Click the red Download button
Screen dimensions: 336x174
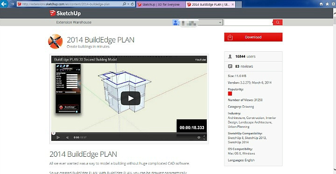pos(253,37)
